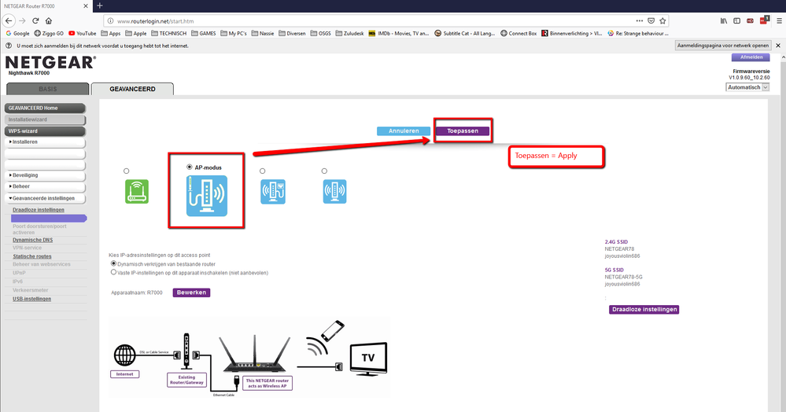Open the Ziggo GO bookmark
786x412 pixels.
[49, 34]
